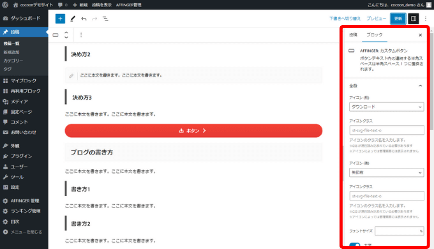Open カテゴリー submenu link
The height and width of the screenshot is (249, 434).
pos(13,61)
